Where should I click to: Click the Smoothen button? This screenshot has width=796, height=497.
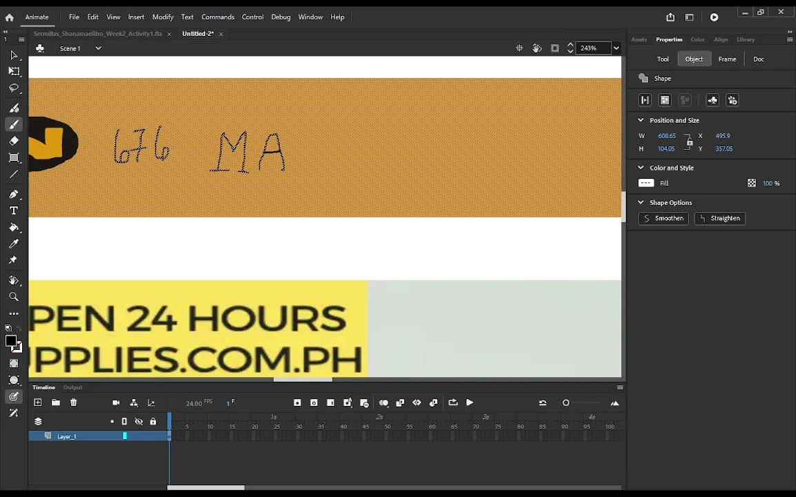663,219
